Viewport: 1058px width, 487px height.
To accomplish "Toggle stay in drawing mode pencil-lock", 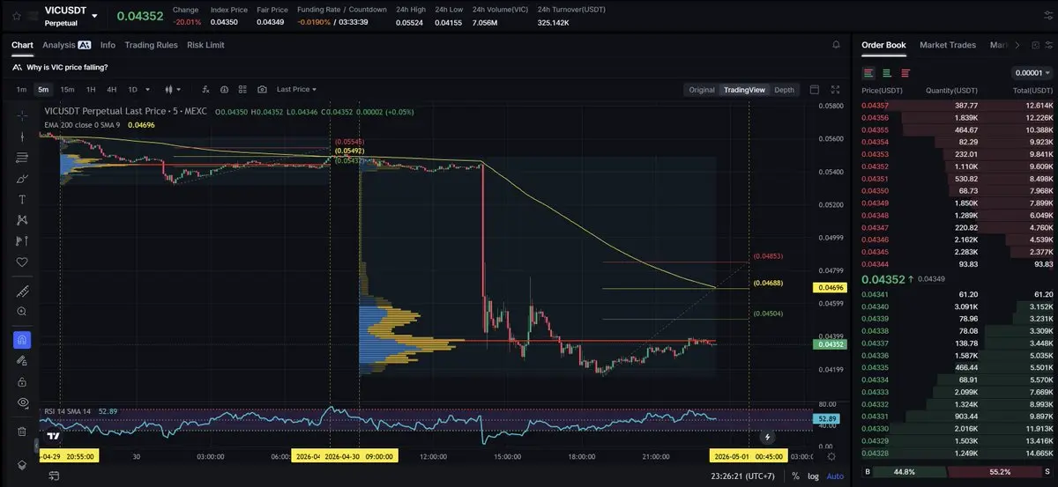I will click(x=22, y=361).
